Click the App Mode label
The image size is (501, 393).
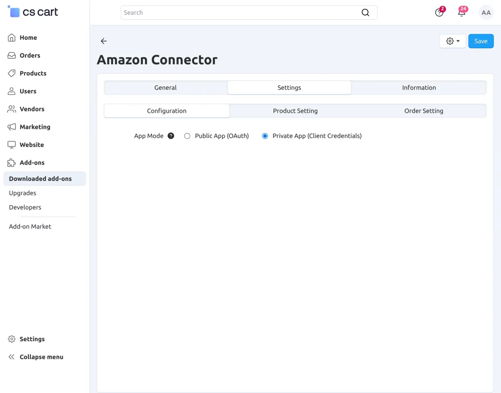(149, 136)
